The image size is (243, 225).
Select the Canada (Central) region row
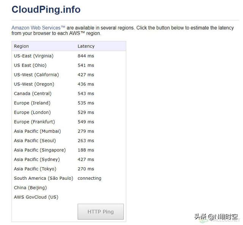pyautogui.click(x=33, y=93)
